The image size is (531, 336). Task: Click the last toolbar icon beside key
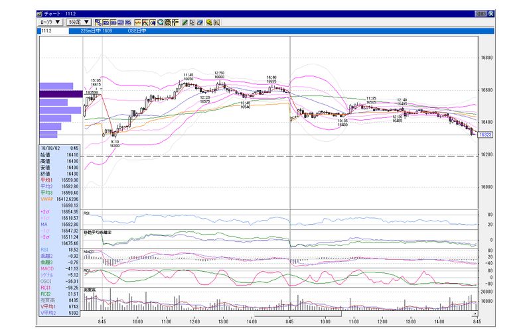click(217, 23)
